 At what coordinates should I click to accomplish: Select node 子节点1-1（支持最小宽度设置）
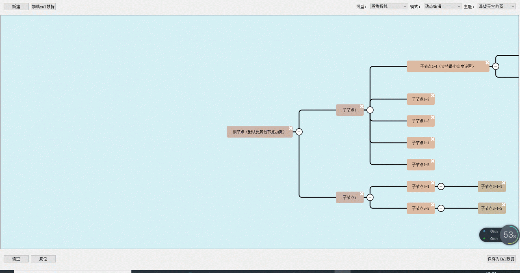(x=448, y=66)
